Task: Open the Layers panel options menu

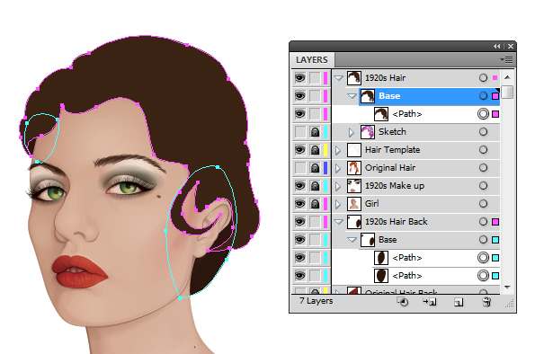Action: click(507, 60)
